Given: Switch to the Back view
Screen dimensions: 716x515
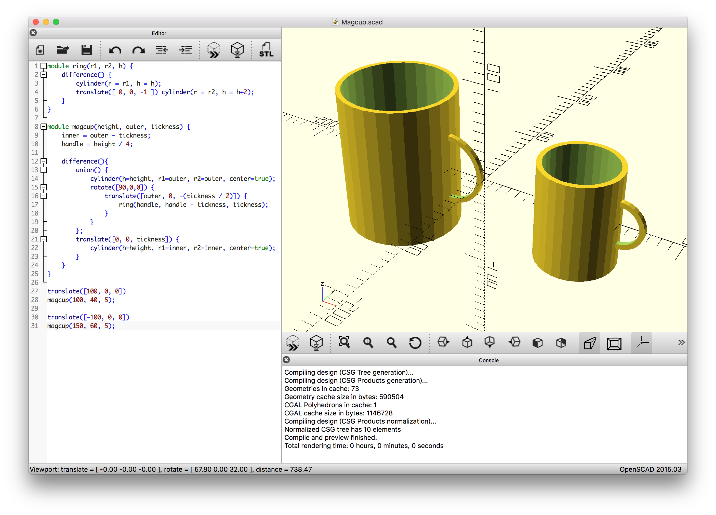Looking at the screenshot, I should click(561, 343).
